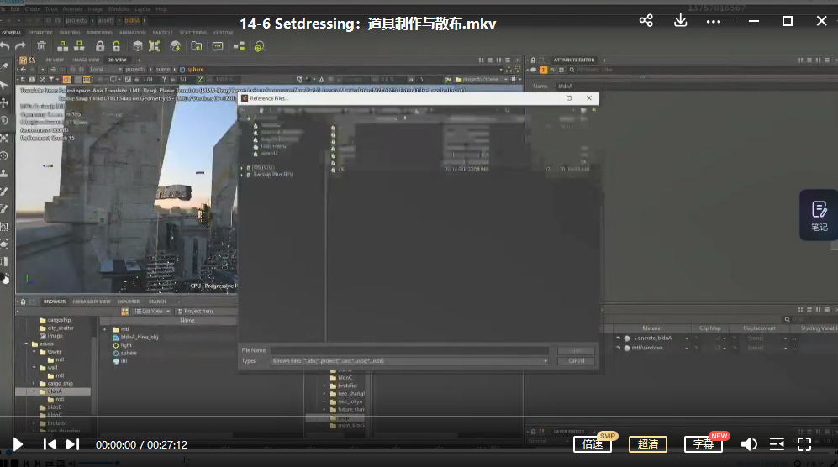The width and height of the screenshot is (838, 467).
Task: Click the closed lock icon in toolbar
Action: coord(100,46)
